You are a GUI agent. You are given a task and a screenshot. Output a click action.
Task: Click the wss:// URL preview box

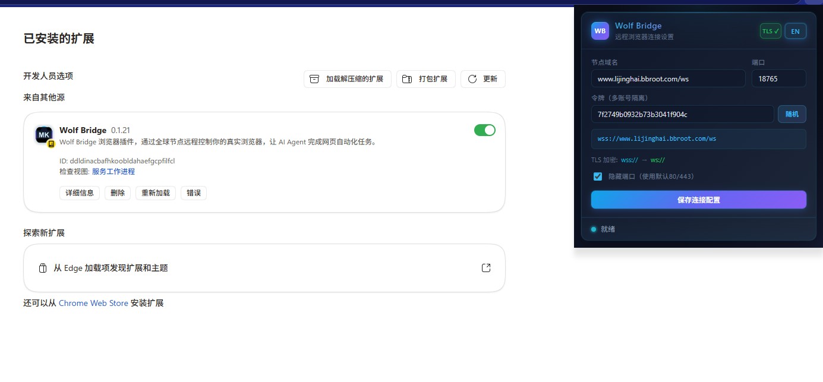click(x=699, y=139)
